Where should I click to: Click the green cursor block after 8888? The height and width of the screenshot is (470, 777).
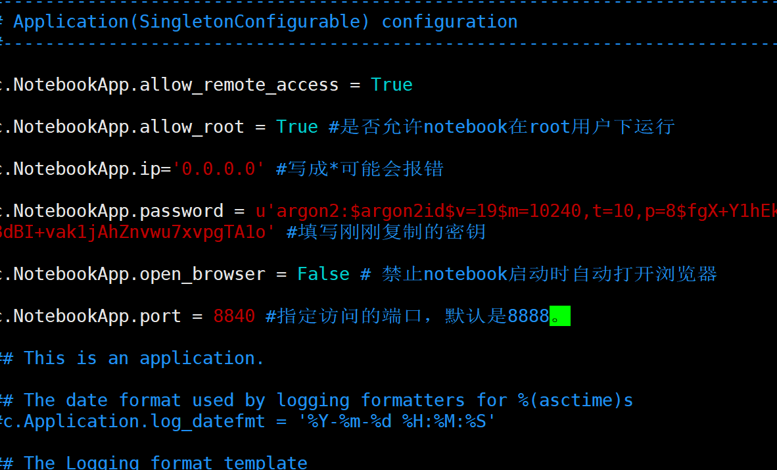560,316
